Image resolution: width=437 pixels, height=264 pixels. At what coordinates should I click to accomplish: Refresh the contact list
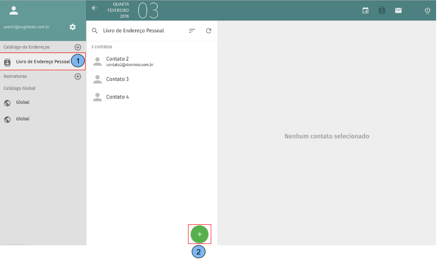(208, 31)
